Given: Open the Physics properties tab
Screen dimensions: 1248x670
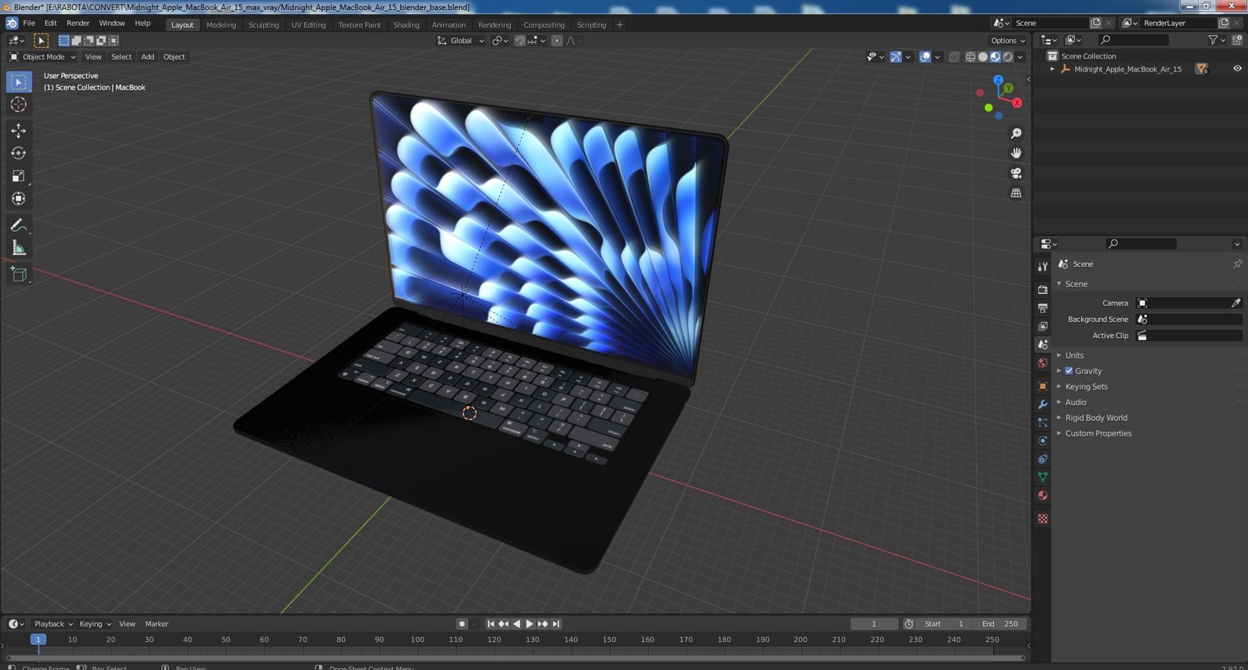Looking at the screenshot, I should point(1043,441).
